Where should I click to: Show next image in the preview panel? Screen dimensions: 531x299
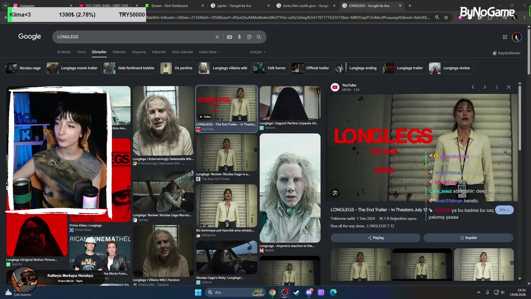(x=485, y=87)
